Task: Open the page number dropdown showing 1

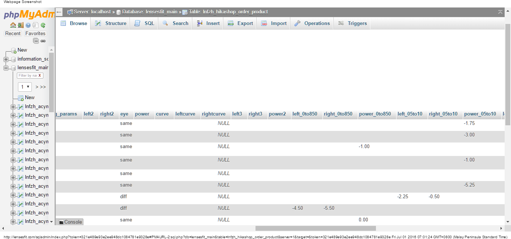Action: (25, 87)
